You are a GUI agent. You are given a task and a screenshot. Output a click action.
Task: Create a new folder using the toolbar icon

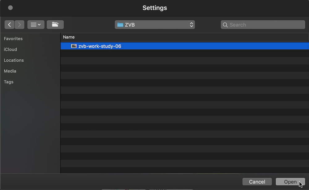55,25
